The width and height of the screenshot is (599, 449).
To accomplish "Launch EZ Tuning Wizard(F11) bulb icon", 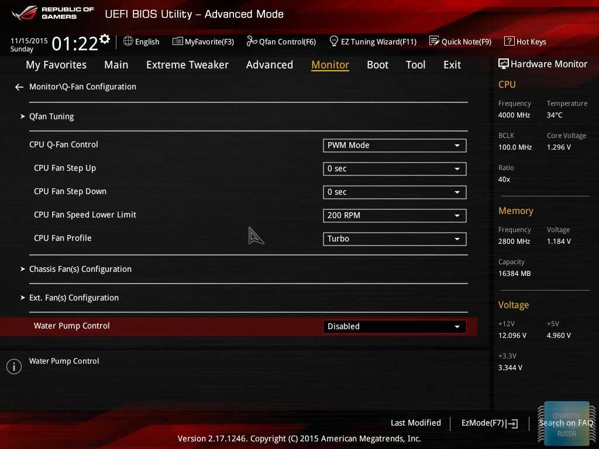I will (334, 42).
